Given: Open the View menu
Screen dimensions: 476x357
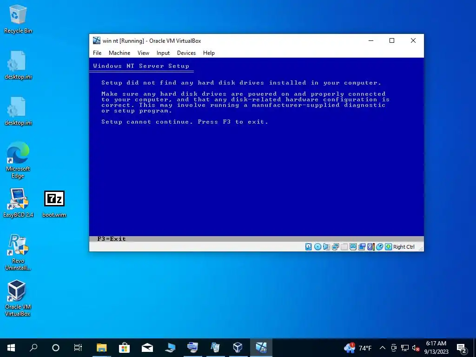Looking at the screenshot, I should click(143, 53).
